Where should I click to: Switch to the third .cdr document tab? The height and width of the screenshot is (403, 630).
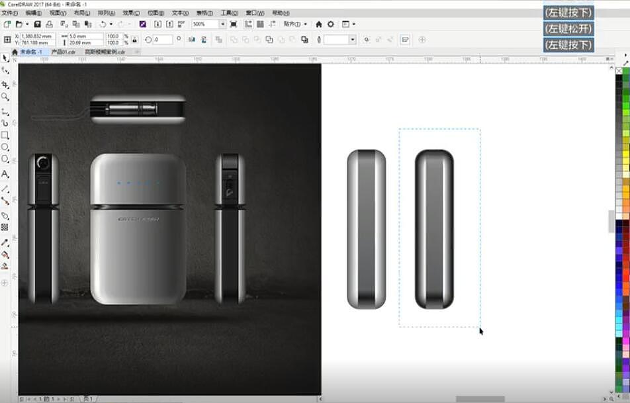coord(105,52)
